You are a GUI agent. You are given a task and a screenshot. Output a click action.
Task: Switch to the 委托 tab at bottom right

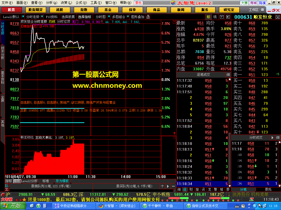pyautogui.click(x=268, y=189)
